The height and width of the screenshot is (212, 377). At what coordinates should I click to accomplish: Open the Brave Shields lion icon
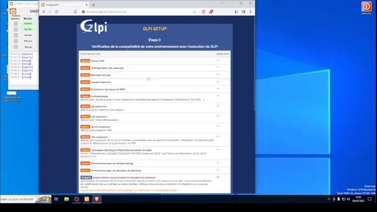point(203,12)
